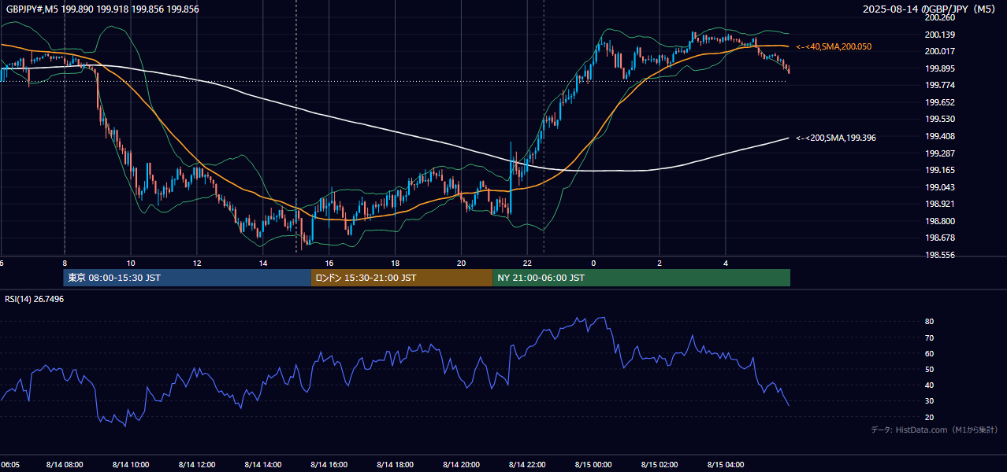
Task: Click price axis value 199.774
Action: point(940,85)
